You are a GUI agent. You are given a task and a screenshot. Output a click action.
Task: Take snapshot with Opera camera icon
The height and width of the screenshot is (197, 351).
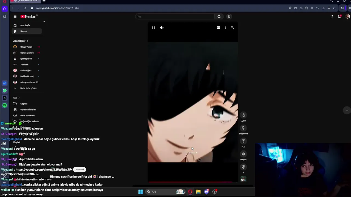point(301,8)
